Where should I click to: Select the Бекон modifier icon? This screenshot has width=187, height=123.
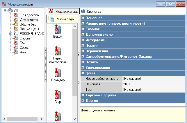click(58, 30)
